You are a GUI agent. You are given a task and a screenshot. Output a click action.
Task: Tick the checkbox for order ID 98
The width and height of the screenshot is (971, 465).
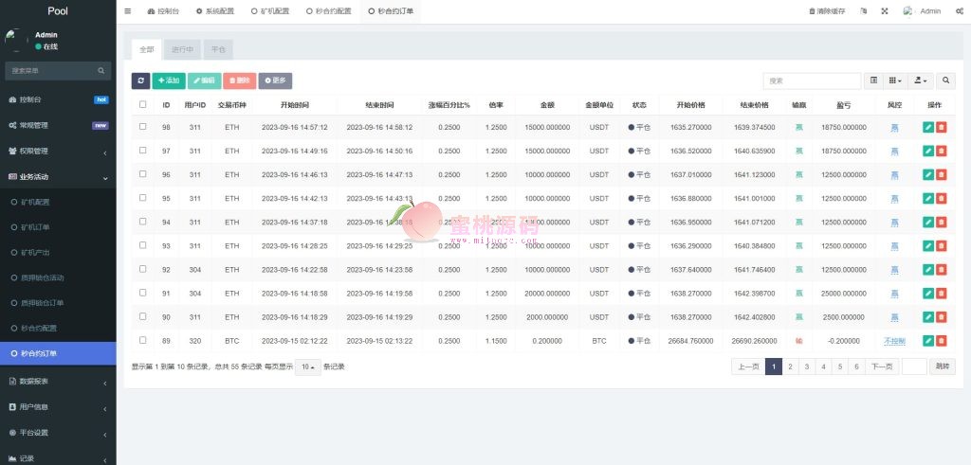coord(143,127)
